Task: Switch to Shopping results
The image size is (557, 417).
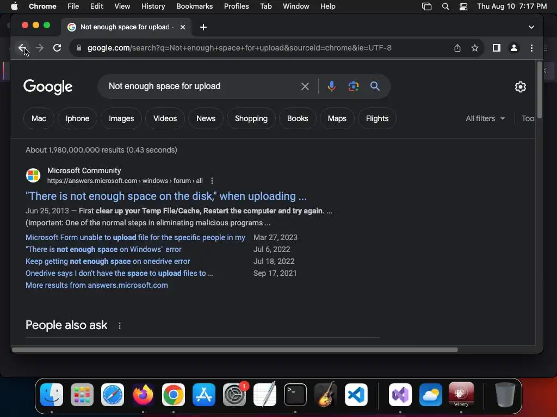Action: 251,118
